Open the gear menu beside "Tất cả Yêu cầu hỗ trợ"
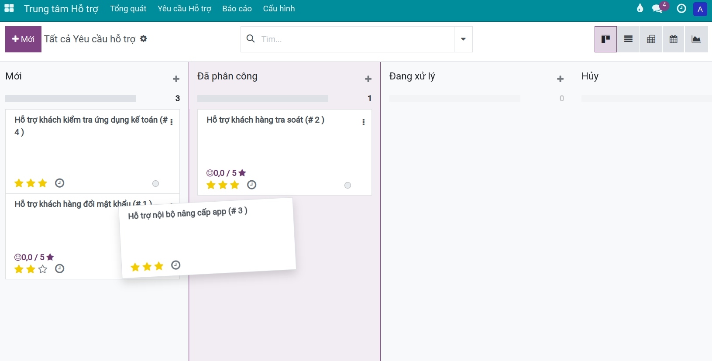712x361 pixels. pyautogui.click(x=144, y=39)
